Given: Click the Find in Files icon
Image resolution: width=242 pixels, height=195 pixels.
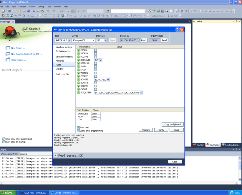Looking at the screenshot, I should [x=108, y=11].
